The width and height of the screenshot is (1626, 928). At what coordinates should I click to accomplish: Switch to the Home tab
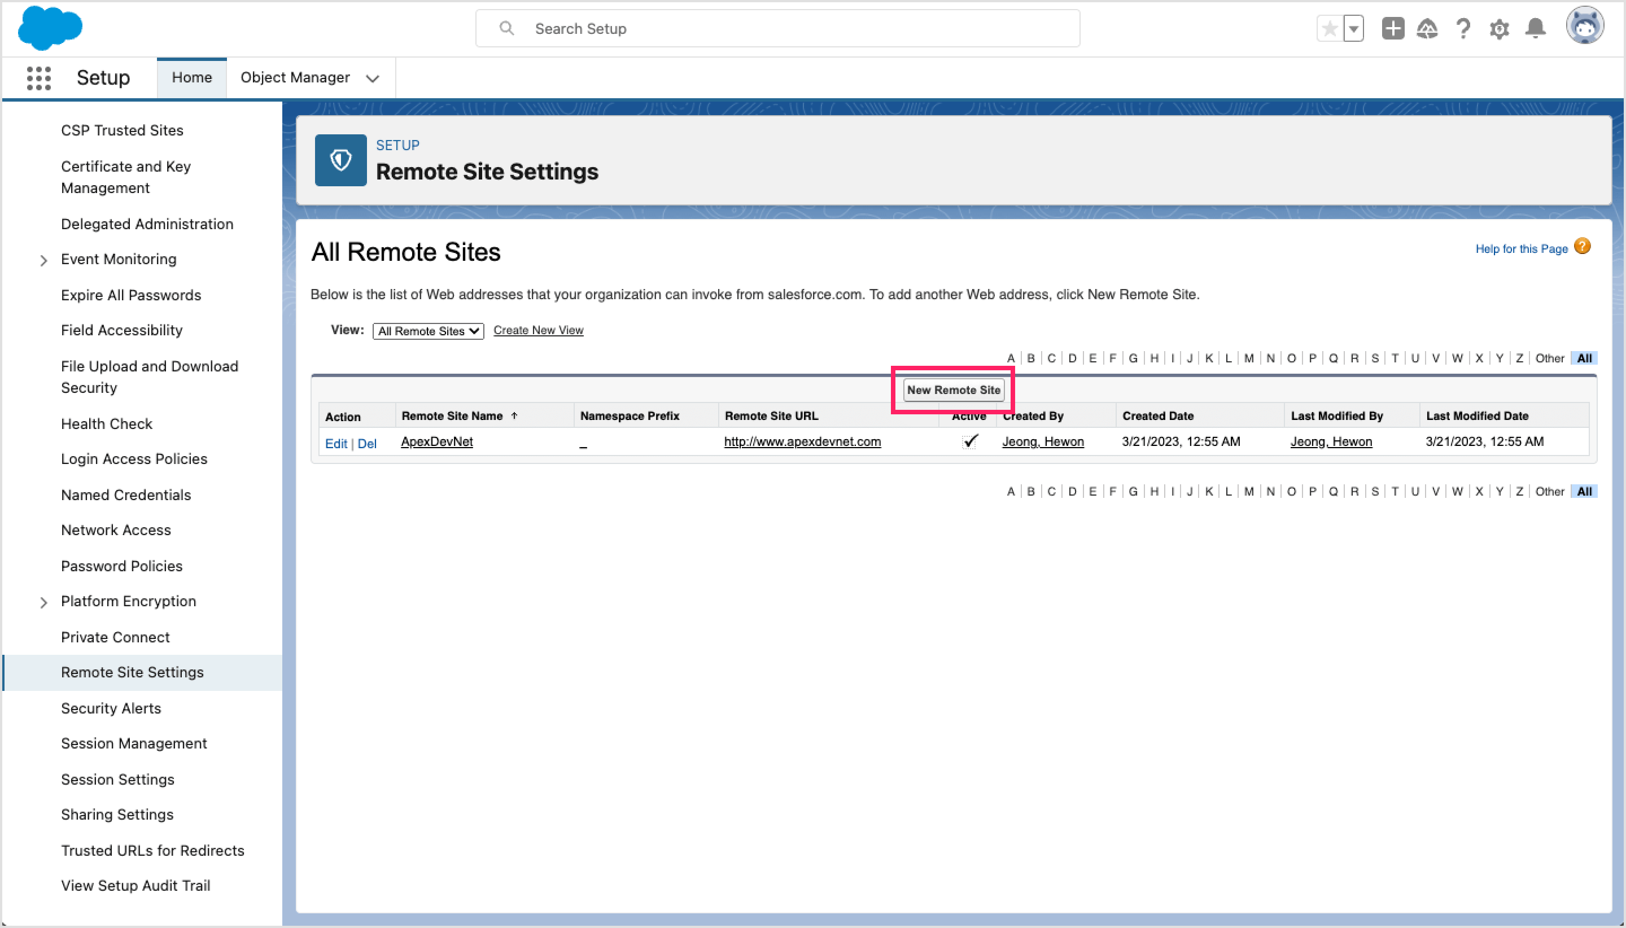pyautogui.click(x=191, y=77)
